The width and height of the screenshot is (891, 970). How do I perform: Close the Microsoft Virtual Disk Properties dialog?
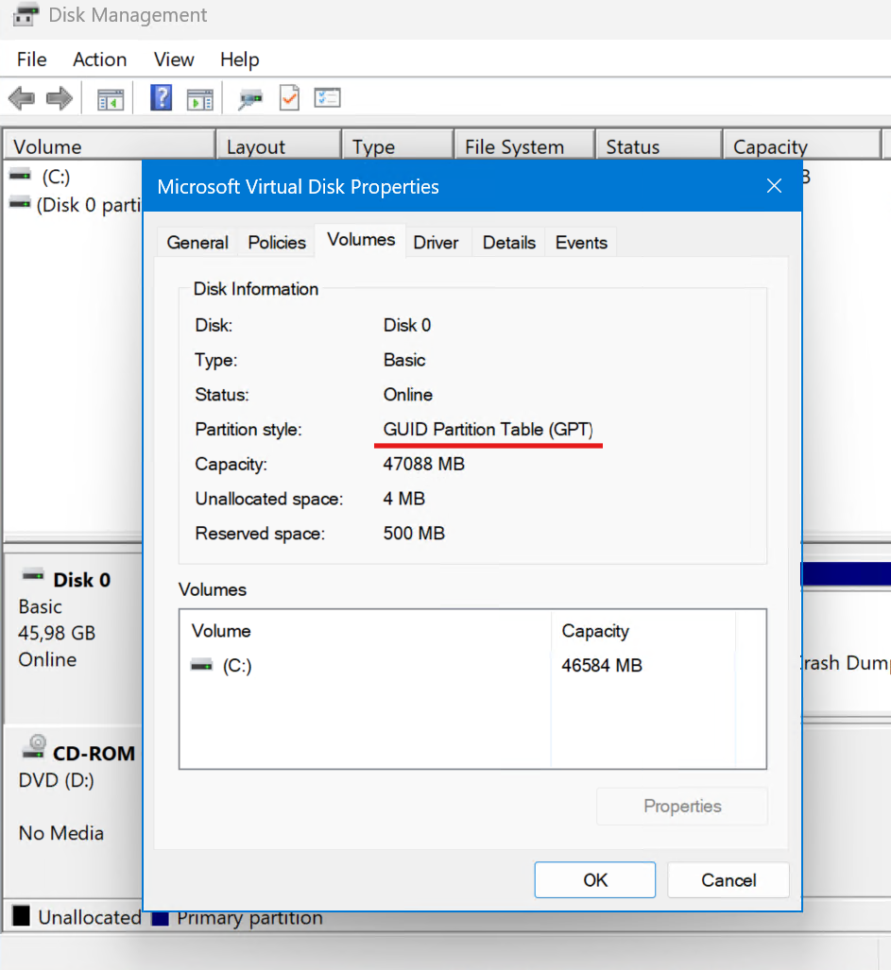coord(774,186)
